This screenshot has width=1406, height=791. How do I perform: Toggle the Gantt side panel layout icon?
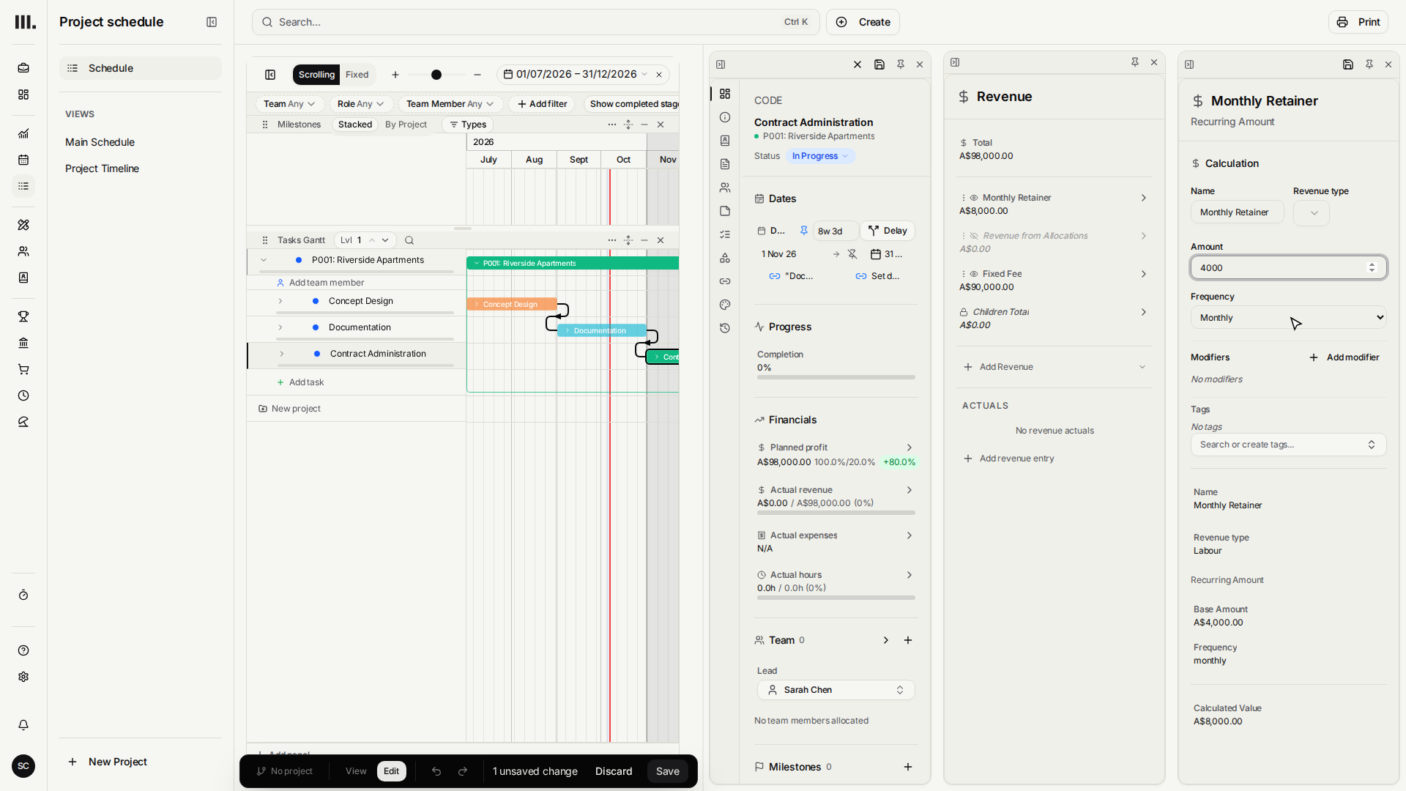[x=270, y=75]
